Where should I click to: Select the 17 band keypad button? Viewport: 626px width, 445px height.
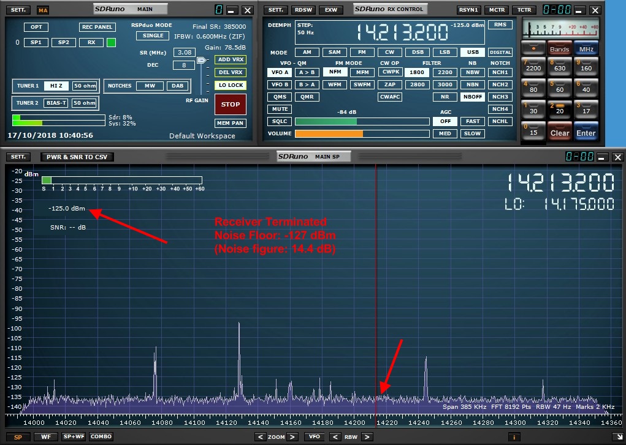pos(586,110)
